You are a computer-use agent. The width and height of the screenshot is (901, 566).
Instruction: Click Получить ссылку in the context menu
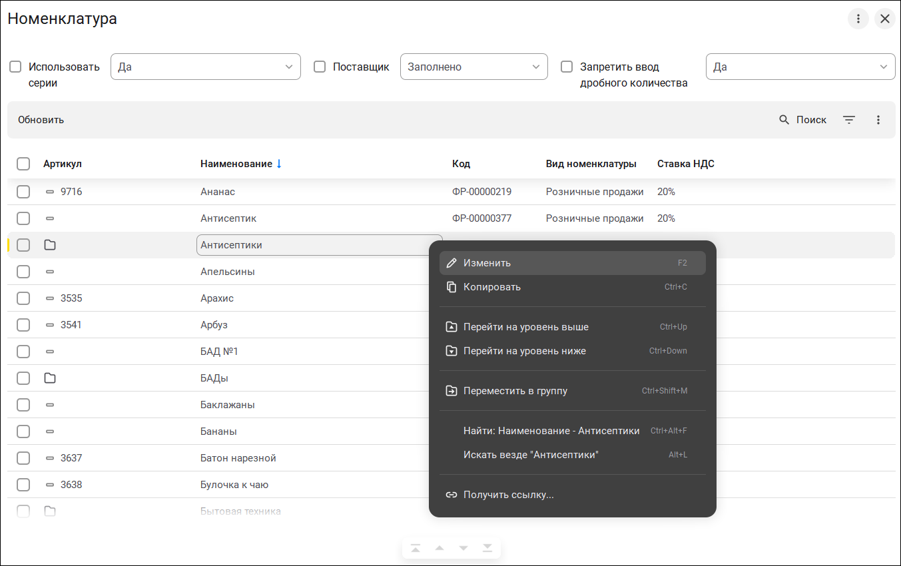509,495
